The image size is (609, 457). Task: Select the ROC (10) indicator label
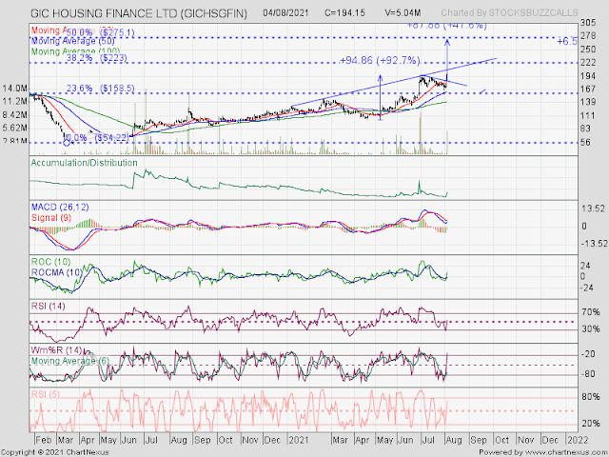[x=50, y=262]
